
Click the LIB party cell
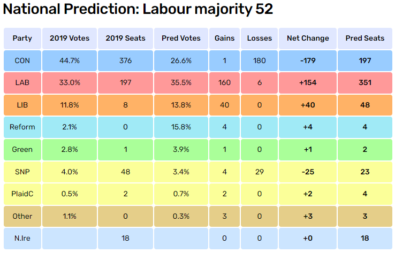[22, 105]
